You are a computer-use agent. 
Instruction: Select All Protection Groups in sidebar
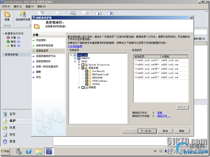[x=16, y=54]
